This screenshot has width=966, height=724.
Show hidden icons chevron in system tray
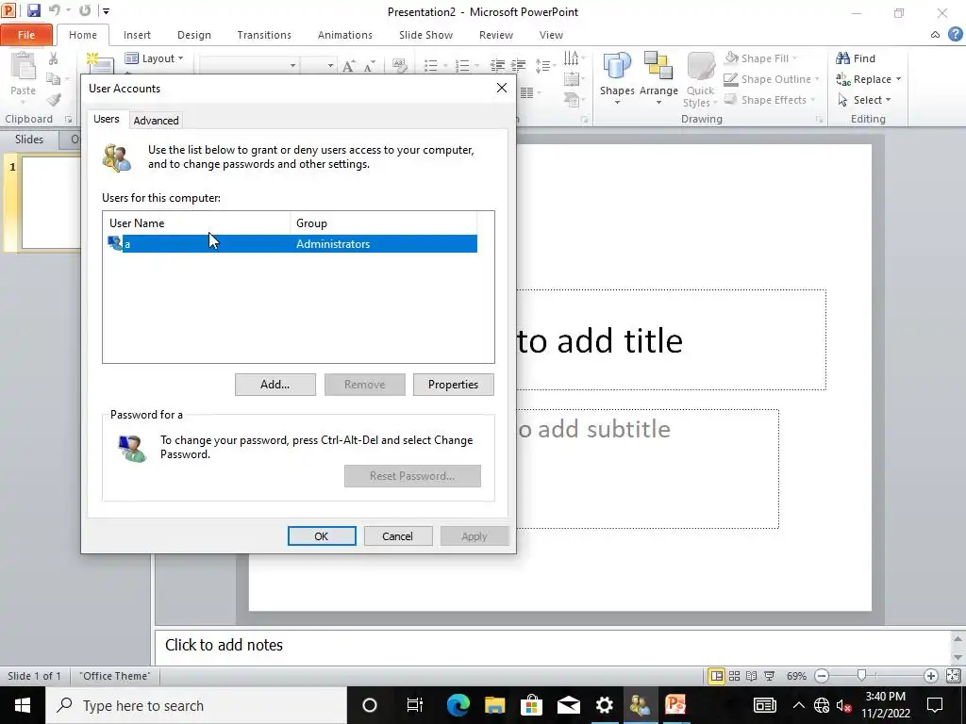pyautogui.click(x=798, y=705)
